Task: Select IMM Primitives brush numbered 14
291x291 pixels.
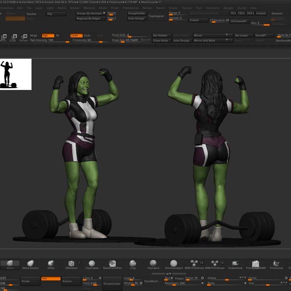Action: pos(194,264)
